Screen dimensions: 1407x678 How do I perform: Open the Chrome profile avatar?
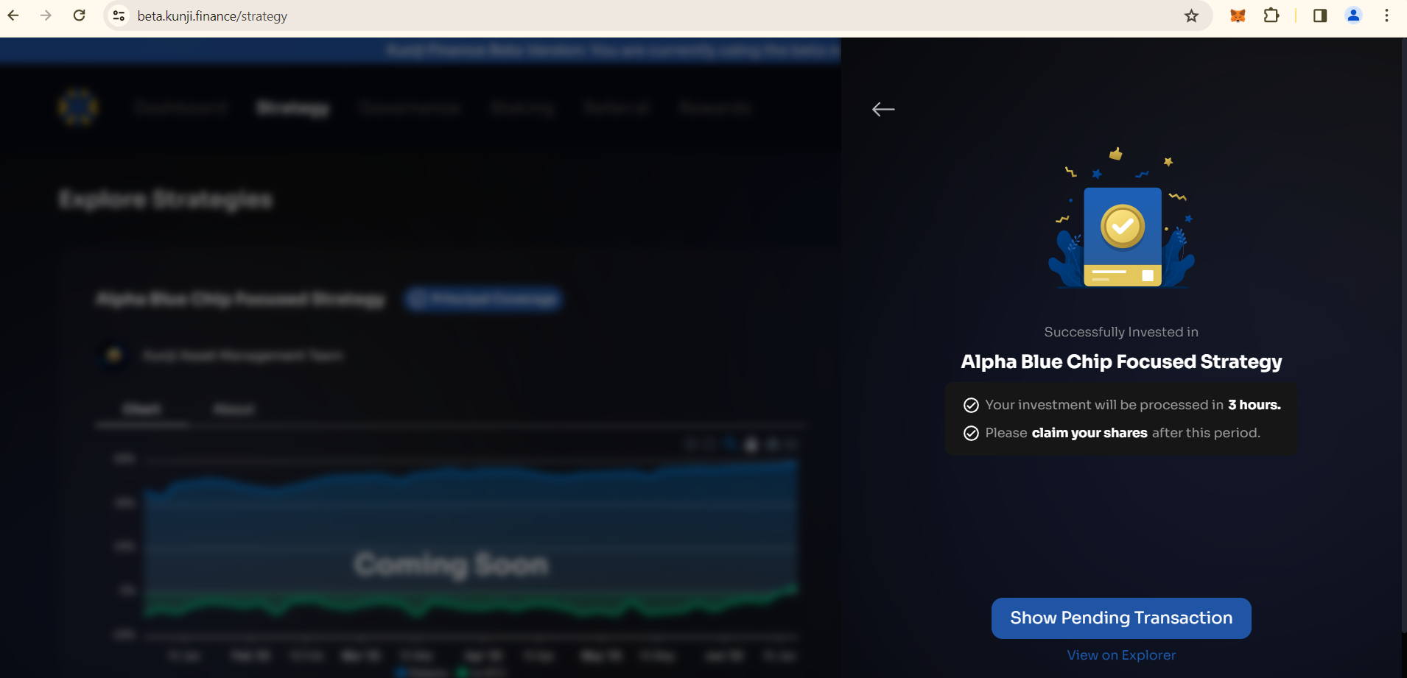[x=1353, y=15]
